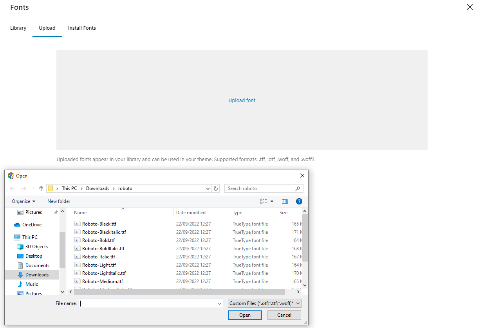Click the Open button in dialog
Viewport: 484px width, 328px height.
(x=245, y=315)
